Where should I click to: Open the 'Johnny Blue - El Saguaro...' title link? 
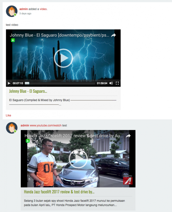28,91
